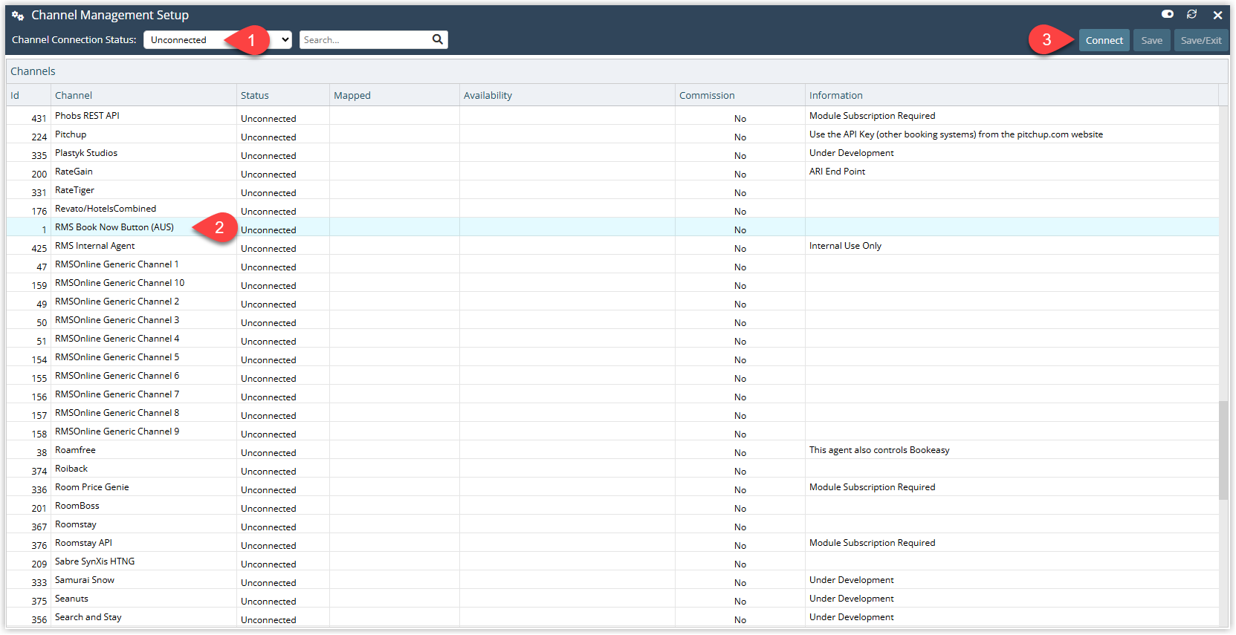The height and width of the screenshot is (635, 1236).
Task: Select the RoomBoss channel
Action: (77, 506)
